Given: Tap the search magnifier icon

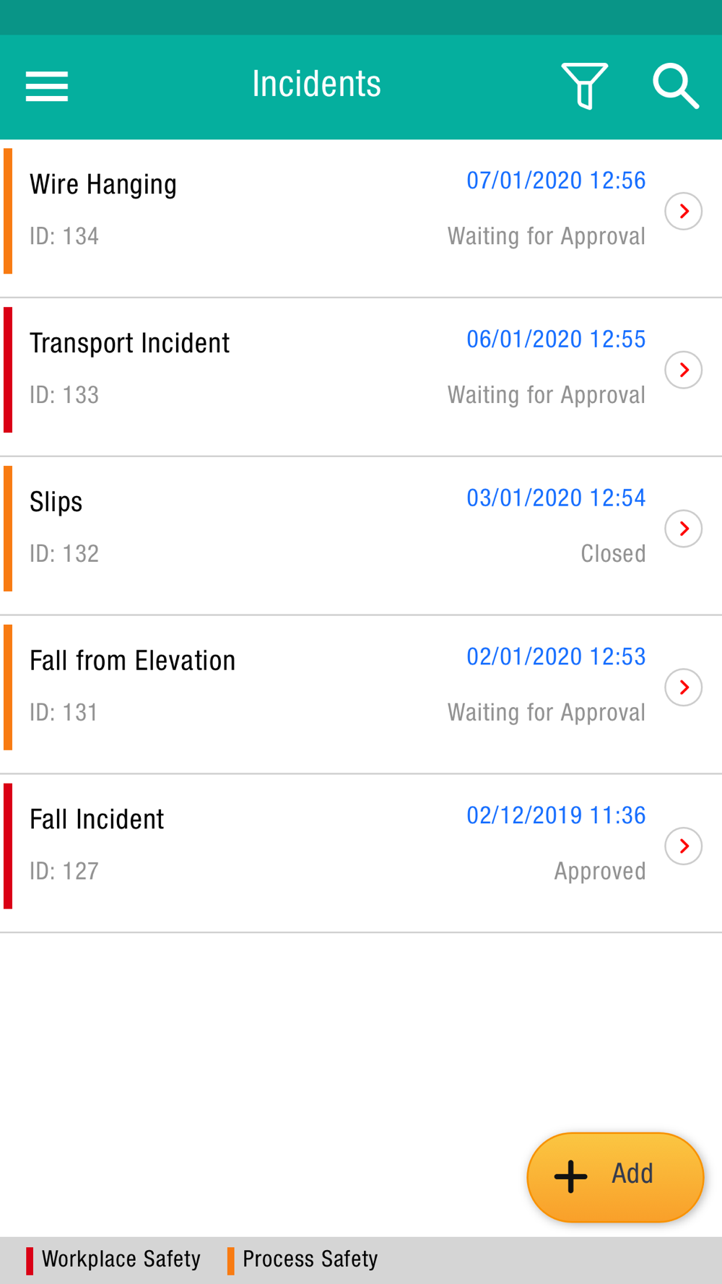Looking at the screenshot, I should click(x=676, y=86).
